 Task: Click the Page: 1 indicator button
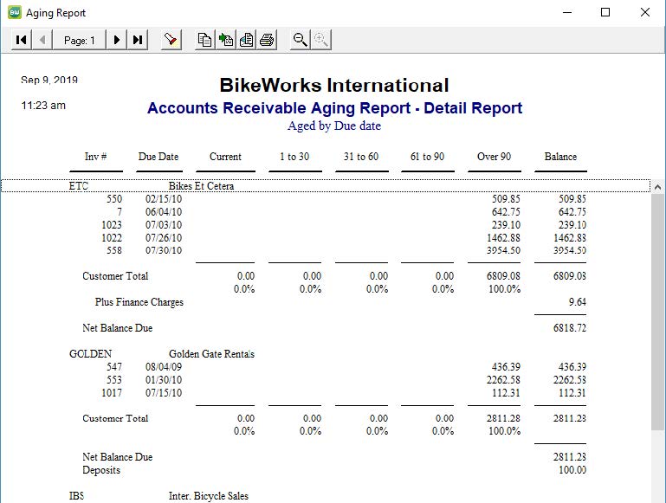pos(80,40)
